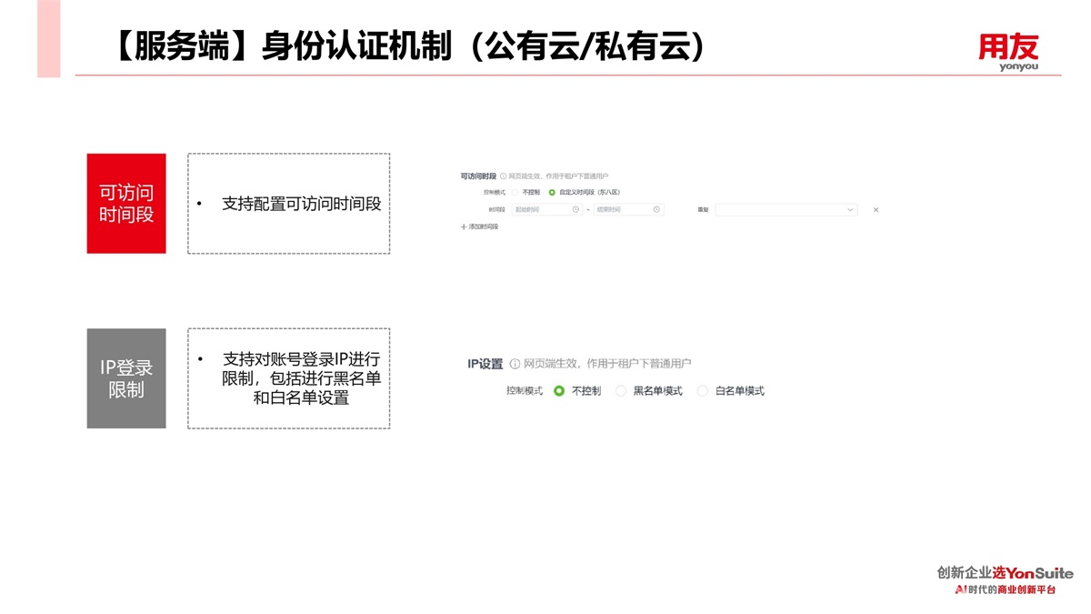Image resolution: width=1091 pixels, height=614 pixels.
Task: Click the red 可访问时间段 label box
Action: [126, 203]
